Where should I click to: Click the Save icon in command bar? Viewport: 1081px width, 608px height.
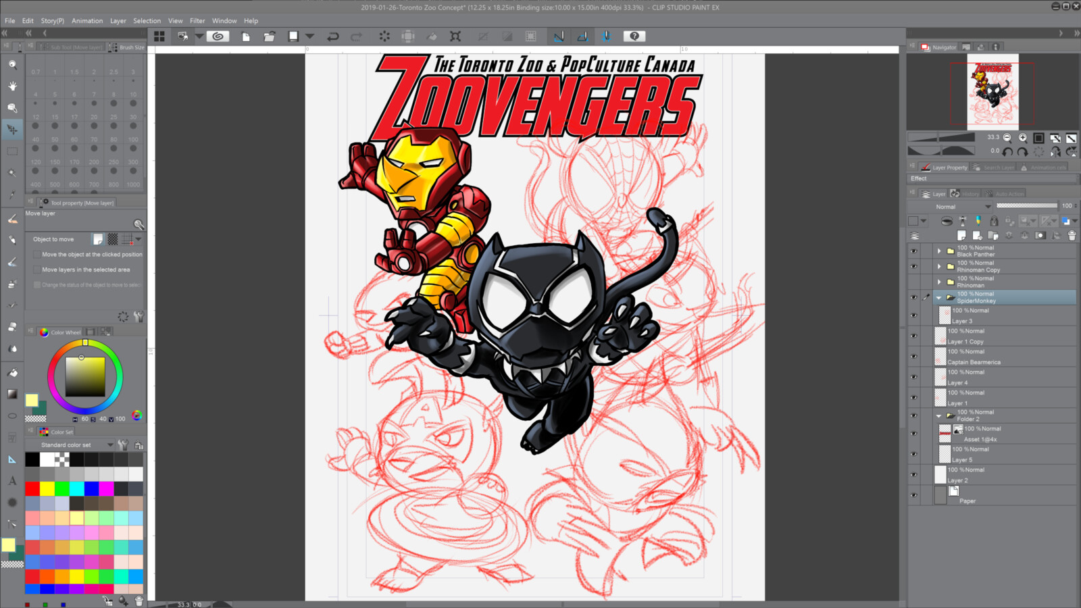coord(293,36)
